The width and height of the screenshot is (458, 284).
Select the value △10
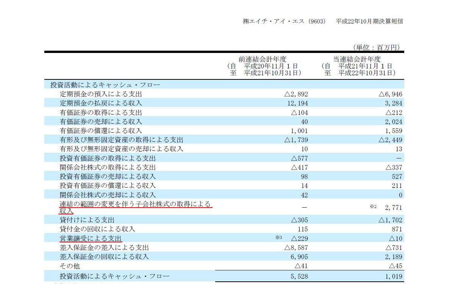point(395,239)
